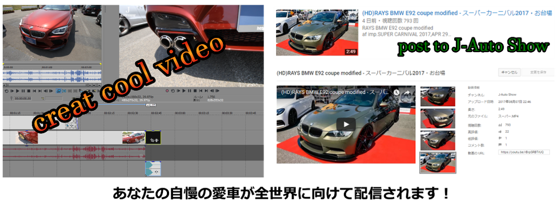Viewport: 560px width, 207px height.
Task: Open the search result thumbnail showing 2:49 duration
Action: coord(317,33)
